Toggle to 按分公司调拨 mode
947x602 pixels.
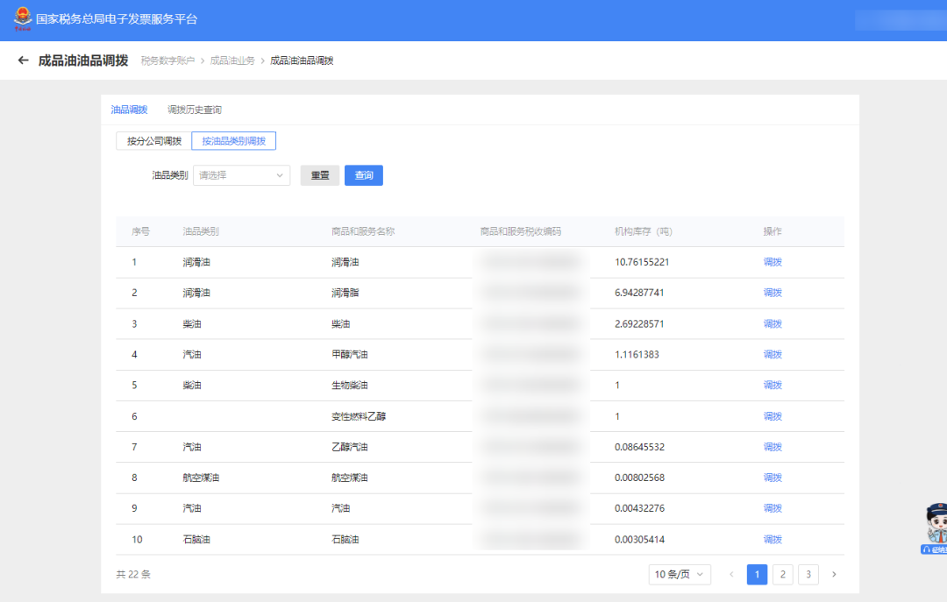point(153,141)
